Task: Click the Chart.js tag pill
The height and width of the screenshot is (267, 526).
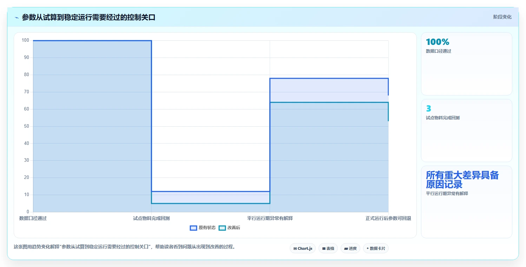Action: 303,248
